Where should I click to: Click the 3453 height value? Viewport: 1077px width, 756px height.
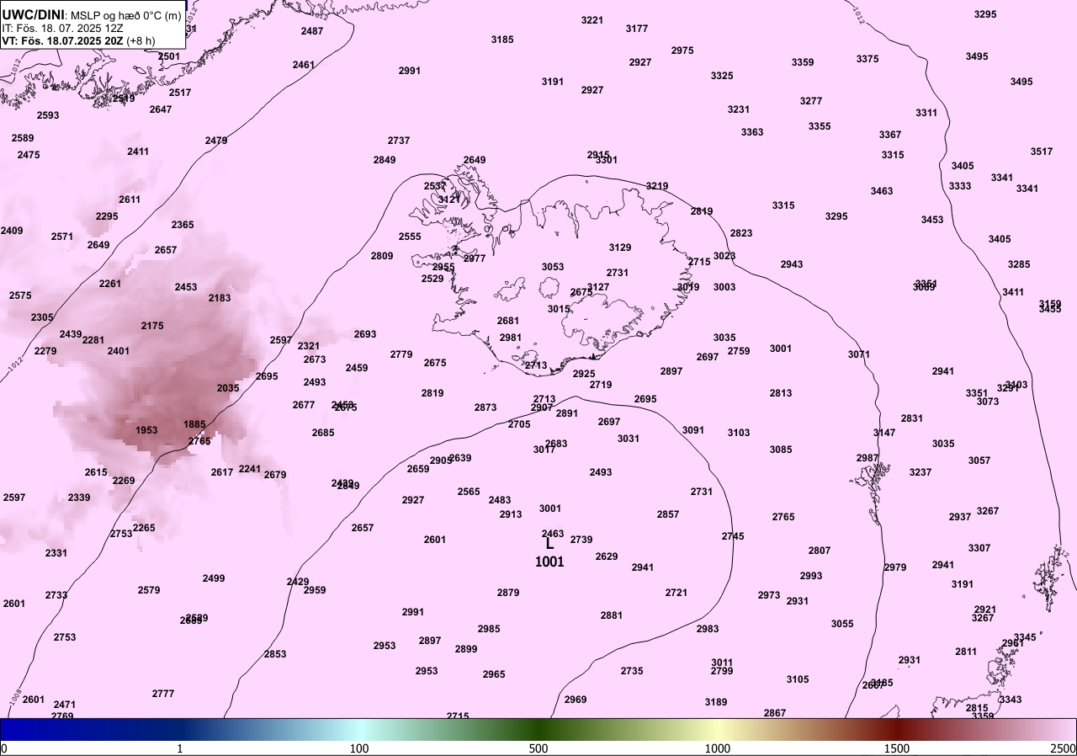[x=932, y=220]
